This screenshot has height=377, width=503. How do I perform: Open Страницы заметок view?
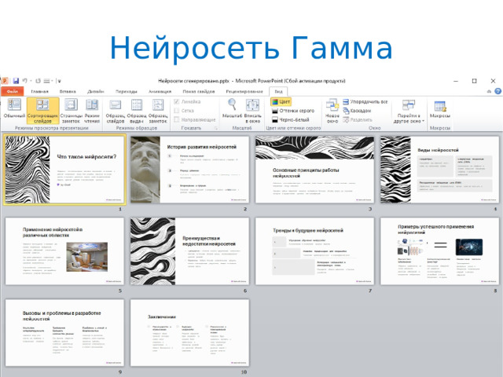coord(71,111)
